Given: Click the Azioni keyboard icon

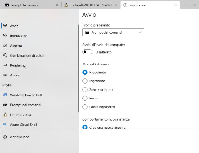Looking at the screenshot, I should pyautogui.click(x=5, y=75).
